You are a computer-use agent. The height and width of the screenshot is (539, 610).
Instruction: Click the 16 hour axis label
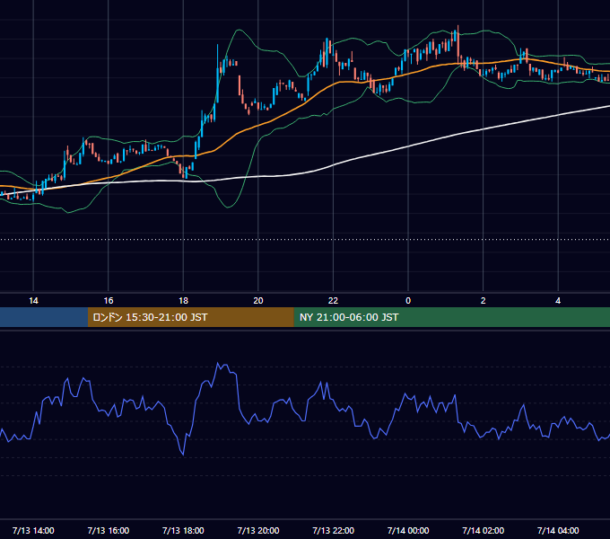(109, 301)
